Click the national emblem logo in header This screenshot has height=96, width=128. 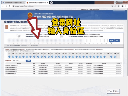coord(30,15)
